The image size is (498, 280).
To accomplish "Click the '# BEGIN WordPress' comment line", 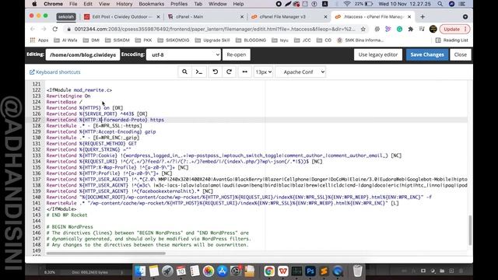I will click(x=69, y=226).
